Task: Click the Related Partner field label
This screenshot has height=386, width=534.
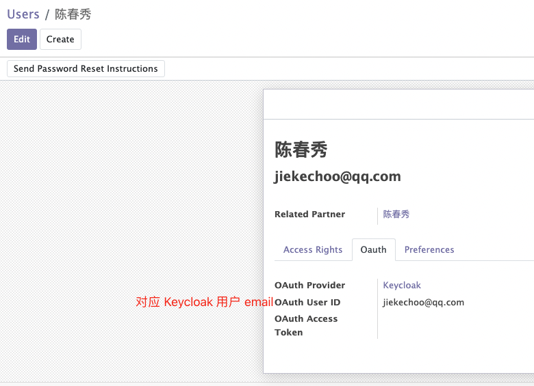Action: [x=309, y=214]
